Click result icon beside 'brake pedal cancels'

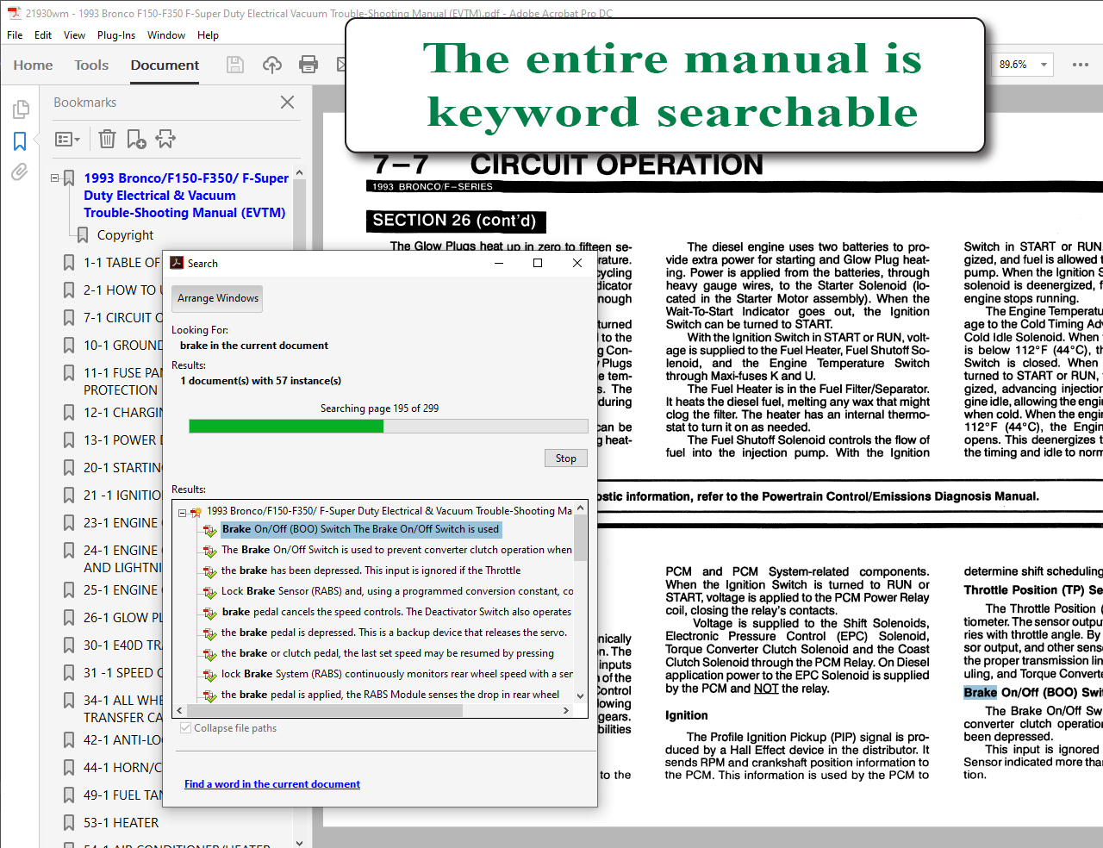[209, 613]
